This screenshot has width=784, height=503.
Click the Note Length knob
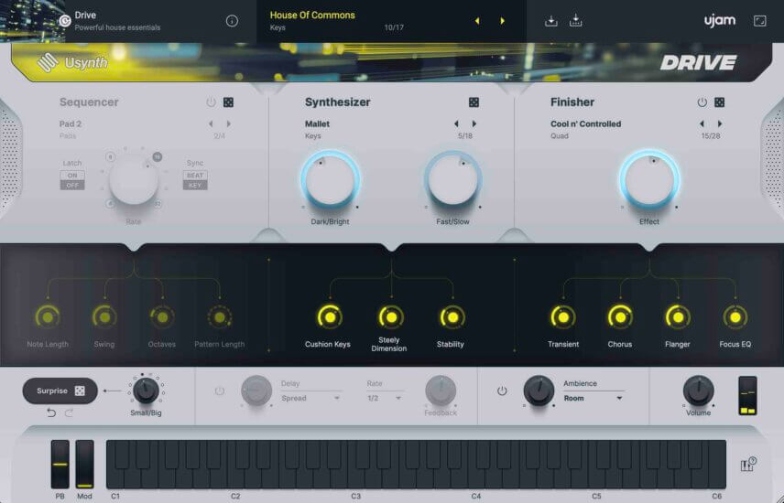[x=48, y=317]
